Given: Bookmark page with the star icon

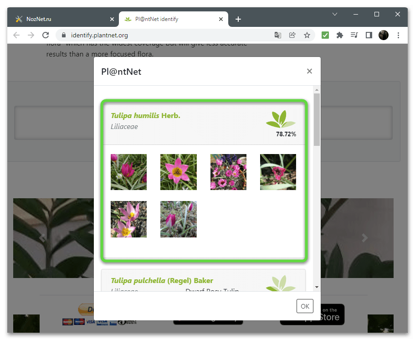Looking at the screenshot, I should (307, 35).
